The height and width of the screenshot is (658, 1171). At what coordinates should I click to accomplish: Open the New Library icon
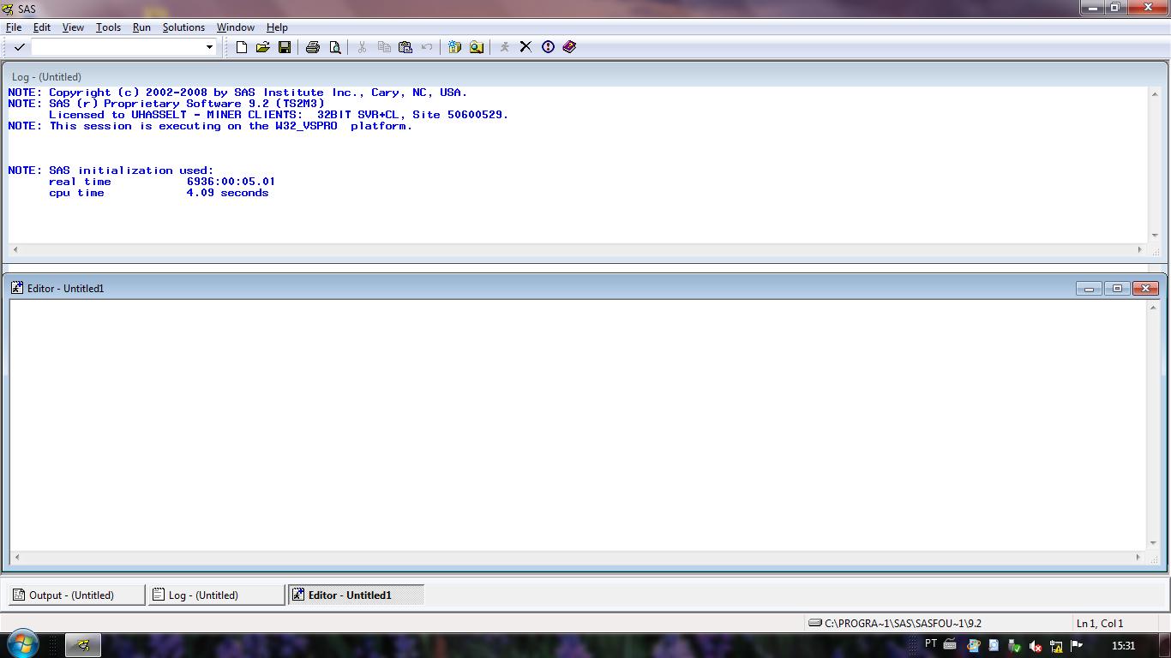point(455,47)
